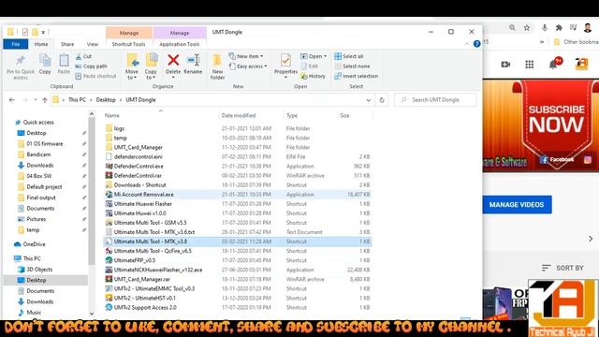Open Move to dropdown

pos(131,78)
